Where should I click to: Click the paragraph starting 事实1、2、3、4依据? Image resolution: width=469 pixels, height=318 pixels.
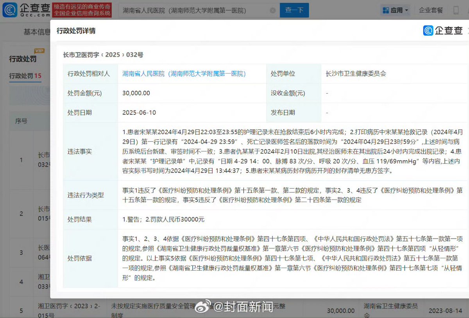(292, 258)
